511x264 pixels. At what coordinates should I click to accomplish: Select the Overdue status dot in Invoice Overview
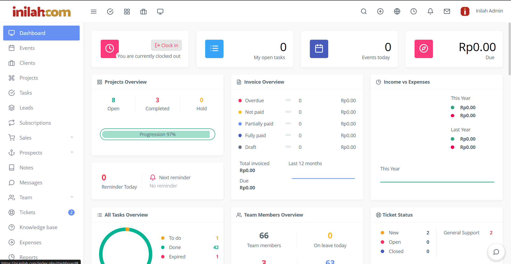point(240,100)
